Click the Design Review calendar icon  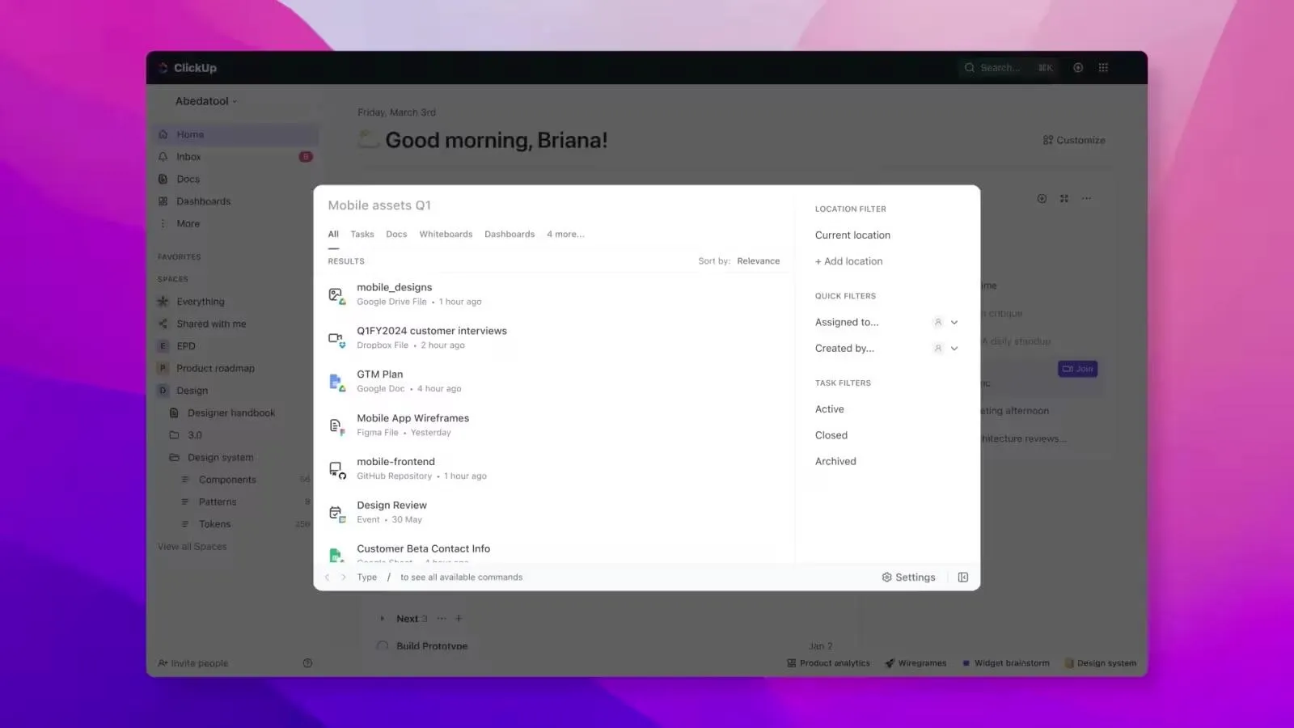point(336,514)
